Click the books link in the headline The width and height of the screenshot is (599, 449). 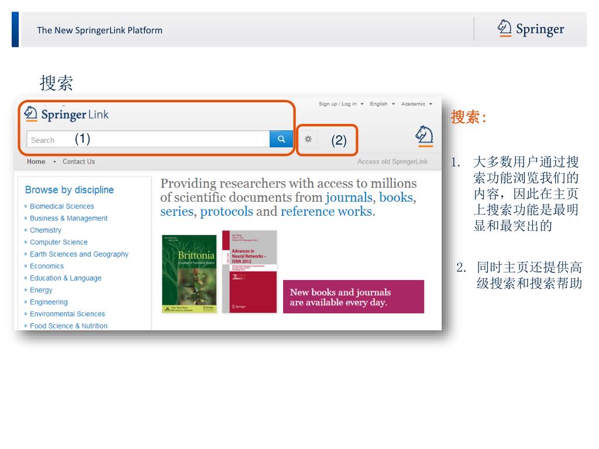pos(396,198)
